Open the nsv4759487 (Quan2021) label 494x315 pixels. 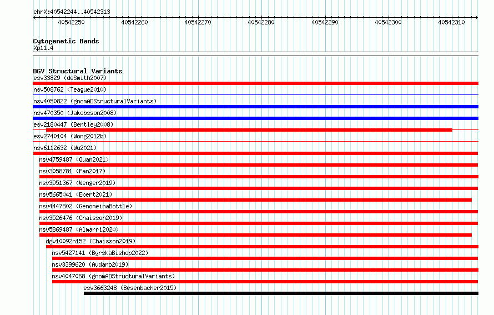(x=74, y=159)
